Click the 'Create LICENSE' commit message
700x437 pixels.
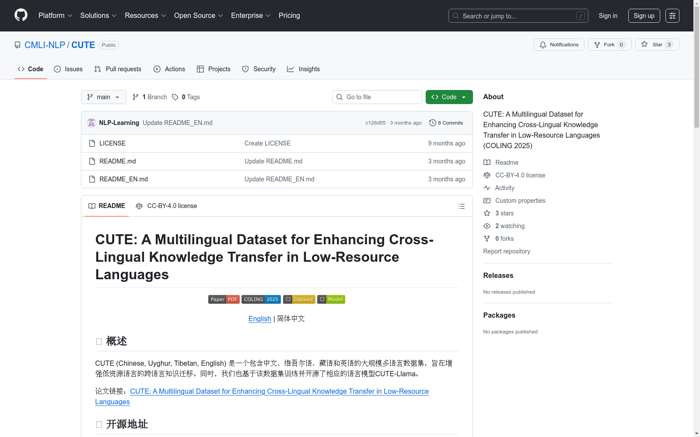[x=268, y=143]
